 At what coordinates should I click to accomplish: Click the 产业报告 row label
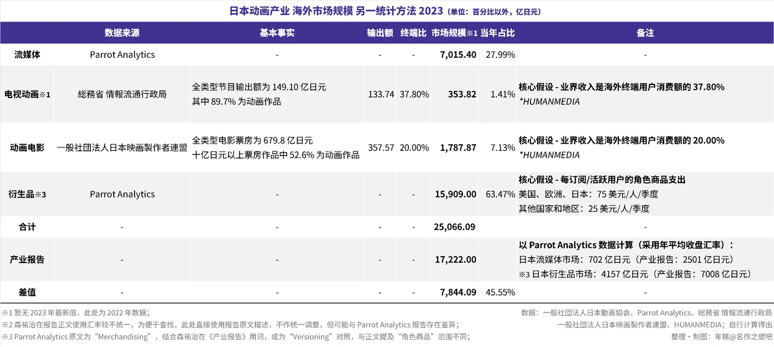tap(27, 259)
